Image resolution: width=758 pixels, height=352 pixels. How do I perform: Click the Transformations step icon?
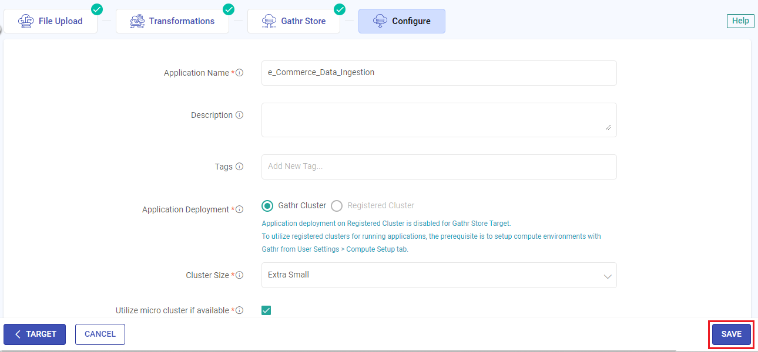[x=137, y=21]
